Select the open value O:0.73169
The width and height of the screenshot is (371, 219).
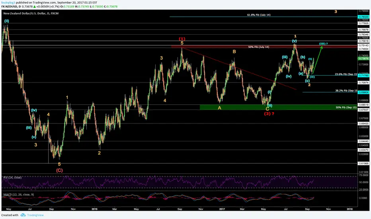[67, 7]
